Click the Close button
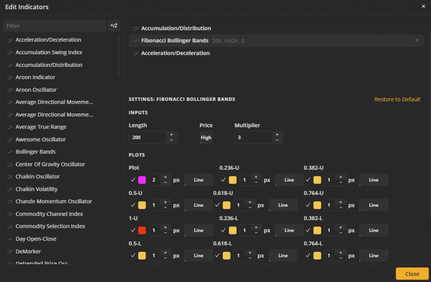The width and height of the screenshot is (431, 282). [x=412, y=273]
